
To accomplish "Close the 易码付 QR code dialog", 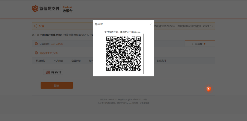I will tap(151, 24).
